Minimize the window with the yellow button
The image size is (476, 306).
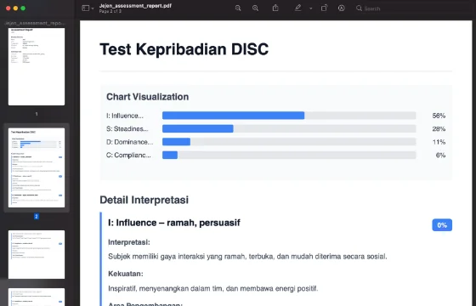15,8
